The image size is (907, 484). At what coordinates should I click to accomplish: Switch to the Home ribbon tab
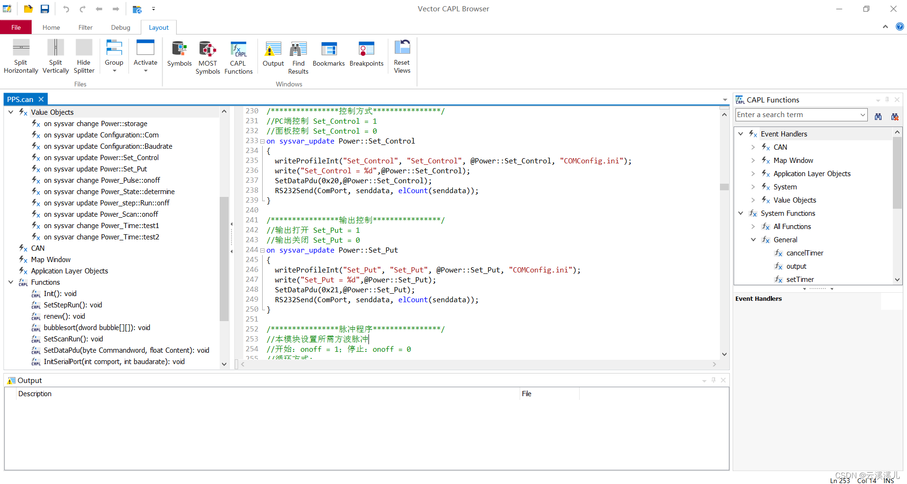51,27
